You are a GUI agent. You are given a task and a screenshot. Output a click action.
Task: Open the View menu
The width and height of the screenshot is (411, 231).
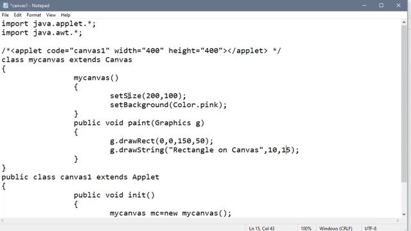(x=51, y=15)
